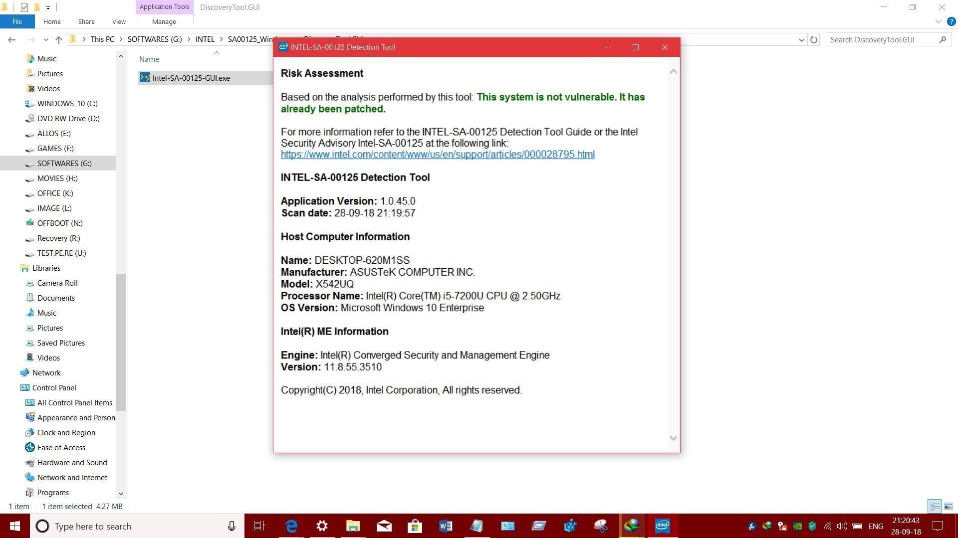Switch to the Home ribbon tab

pyautogui.click(x=52, y=21)
